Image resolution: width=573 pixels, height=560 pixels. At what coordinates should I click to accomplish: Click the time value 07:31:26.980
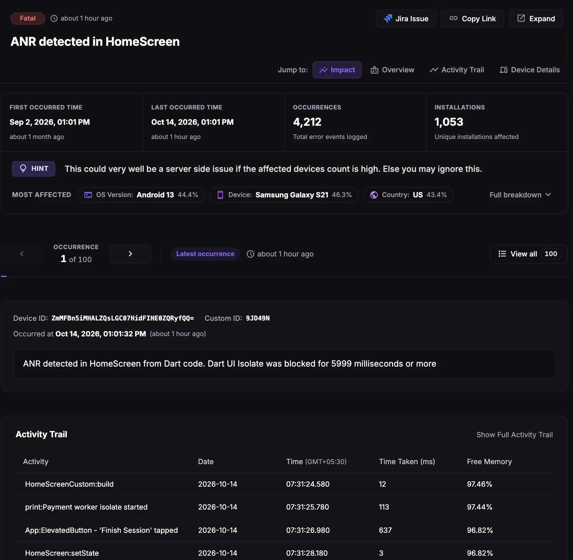308,530
